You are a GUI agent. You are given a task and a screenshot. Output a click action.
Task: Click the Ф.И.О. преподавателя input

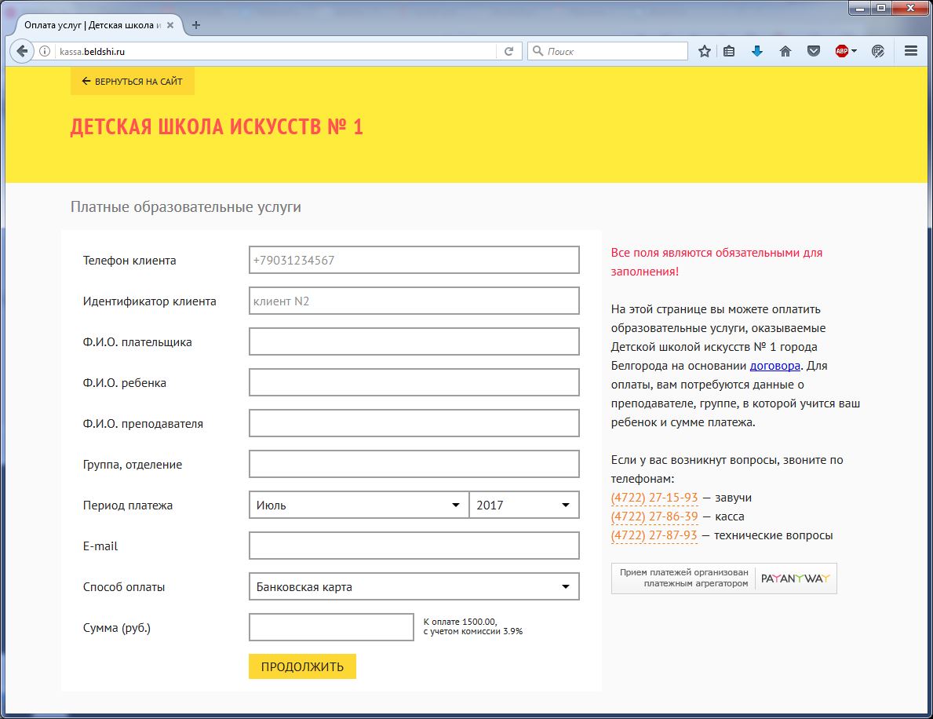point(414,423)
